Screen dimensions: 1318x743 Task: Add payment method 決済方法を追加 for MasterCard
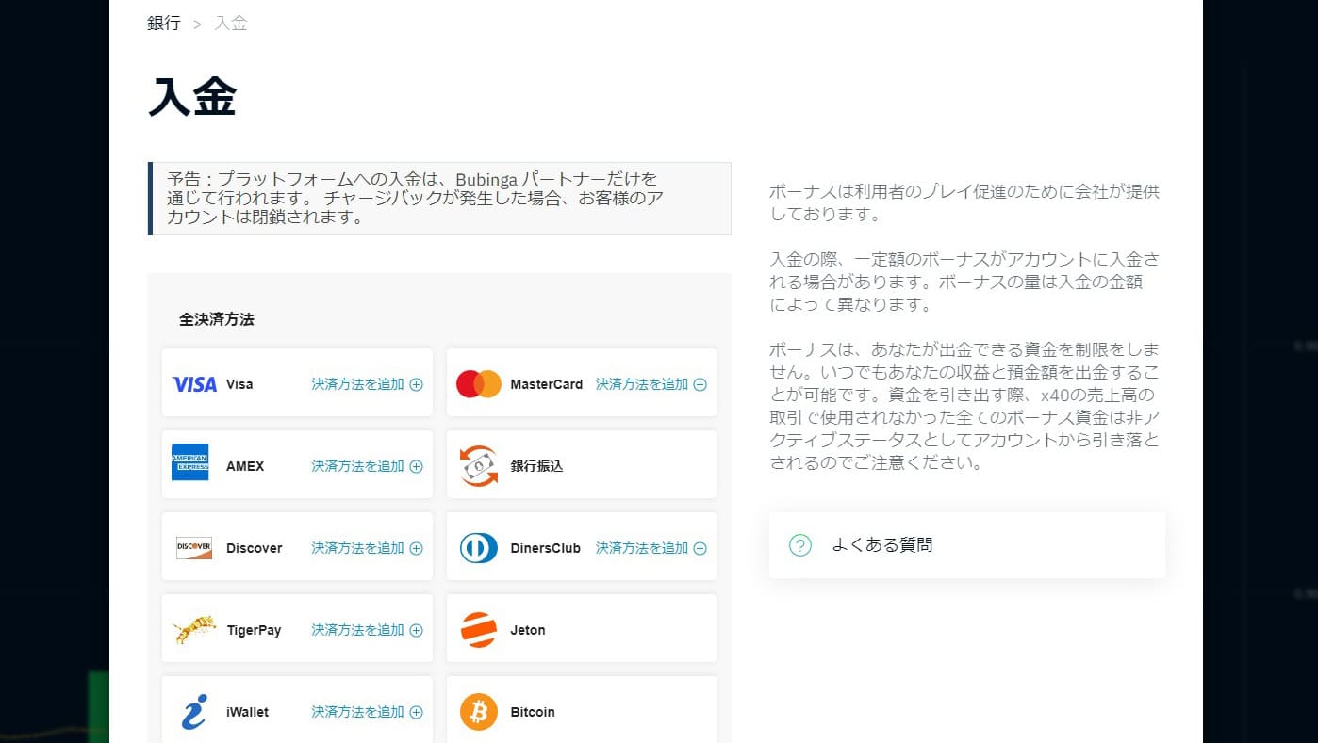[651, 384]
